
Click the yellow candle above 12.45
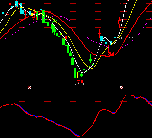(x=77, y=75)
